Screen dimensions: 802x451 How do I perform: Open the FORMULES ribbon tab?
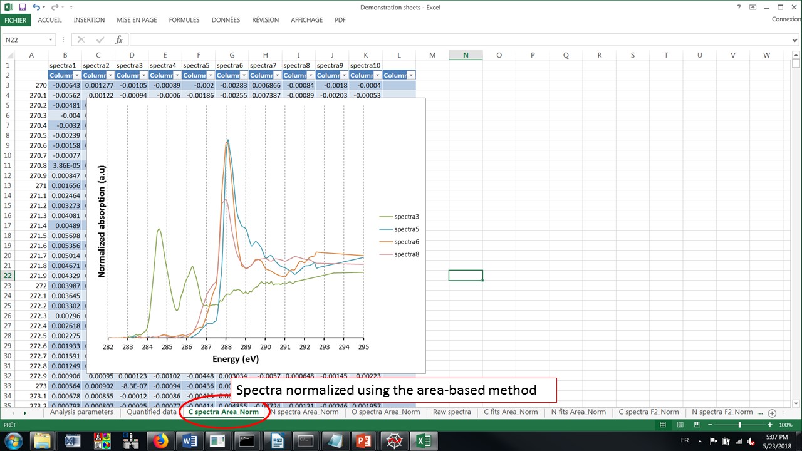[184, 20]
